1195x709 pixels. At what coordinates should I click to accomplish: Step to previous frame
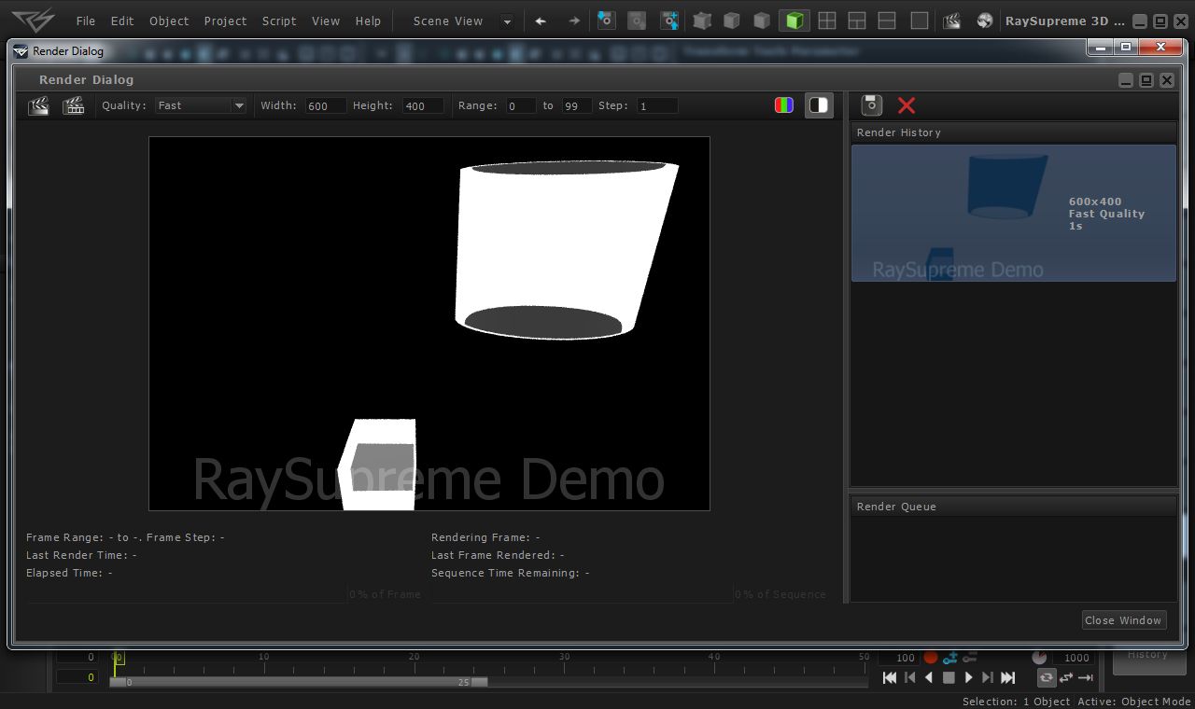910,678
